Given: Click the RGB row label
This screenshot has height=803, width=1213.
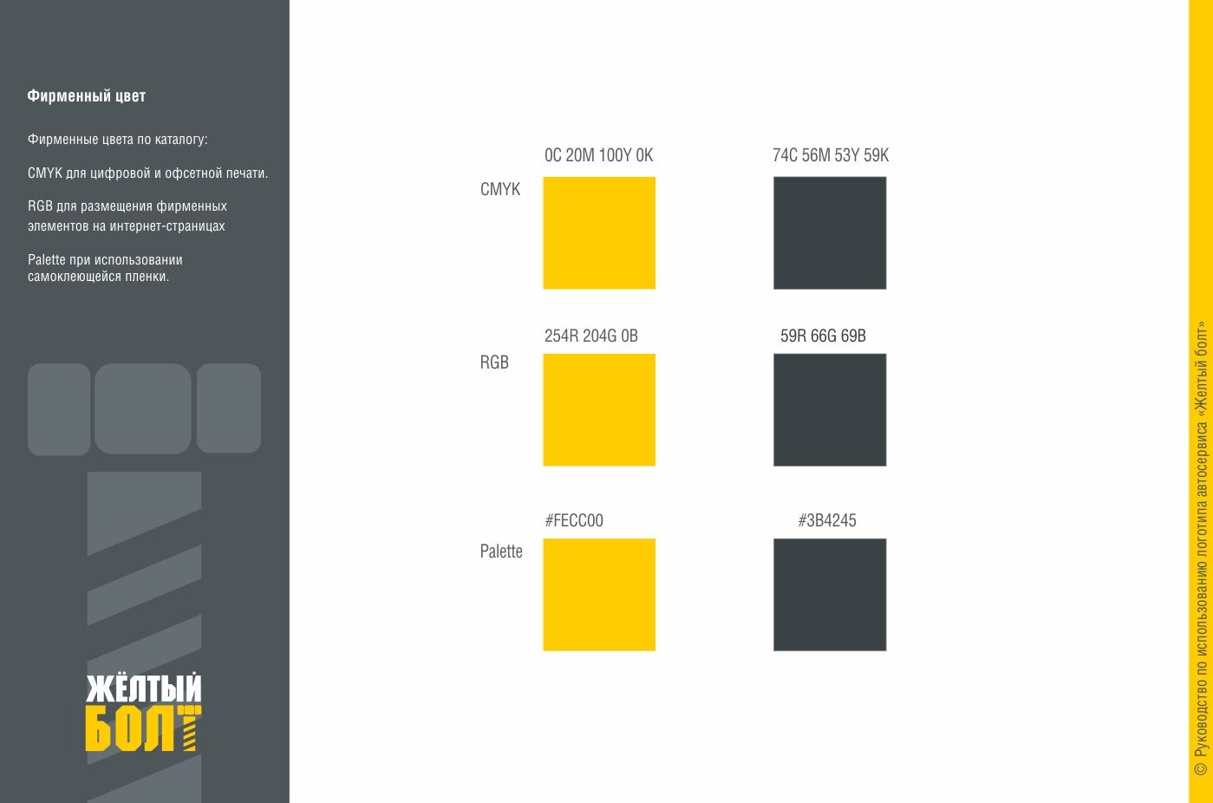Looking at the screenshot, I should [x=494, y=362].
